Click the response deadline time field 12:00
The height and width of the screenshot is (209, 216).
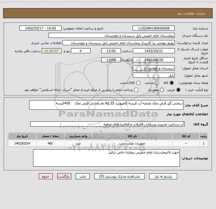[x=111, y=51]
